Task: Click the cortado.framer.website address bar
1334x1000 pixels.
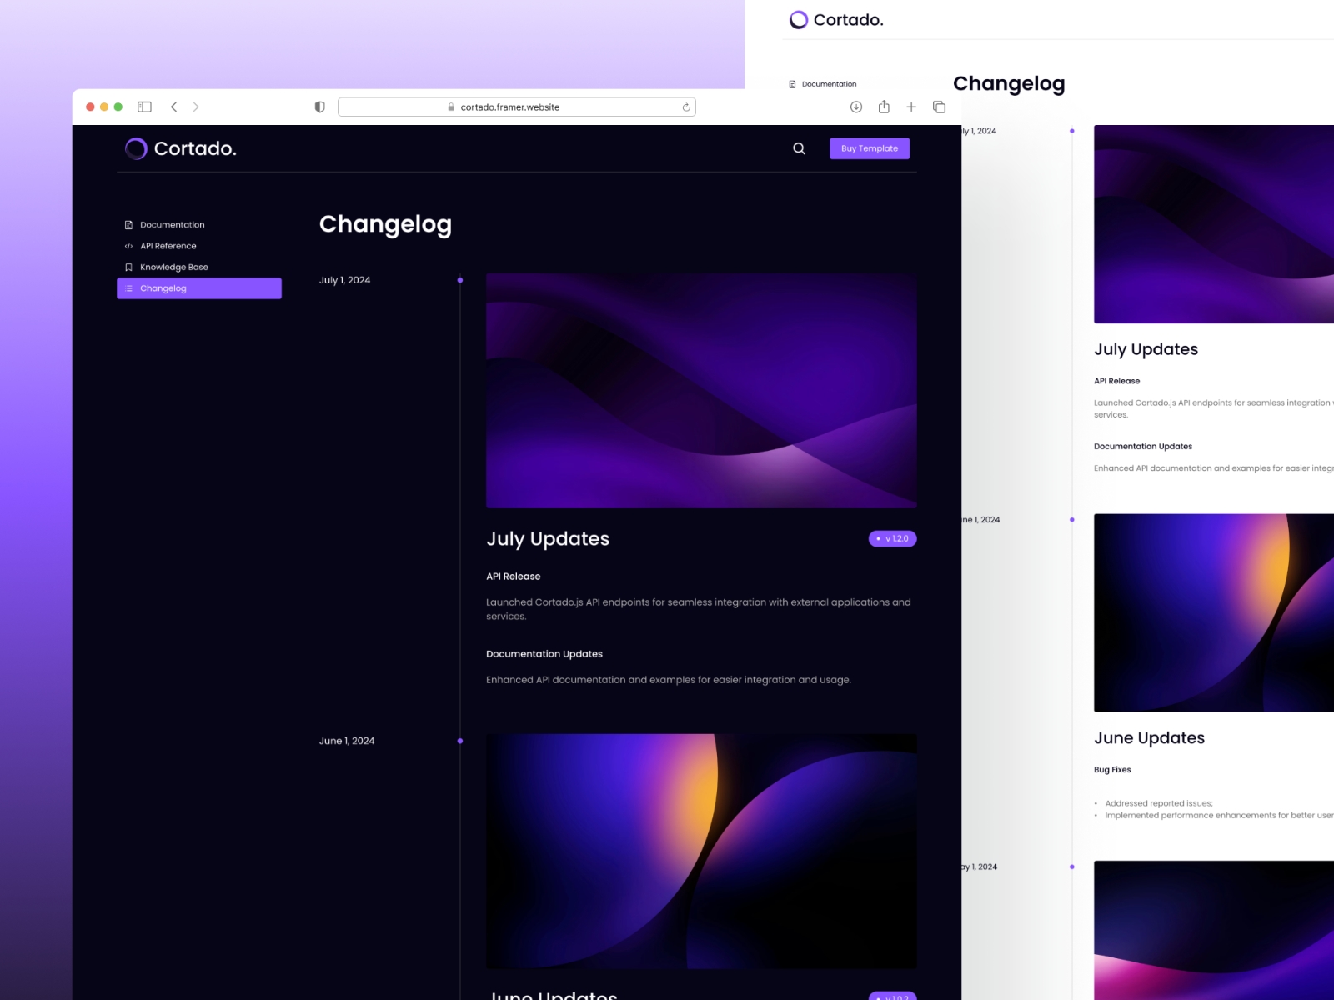Action: 510,107
